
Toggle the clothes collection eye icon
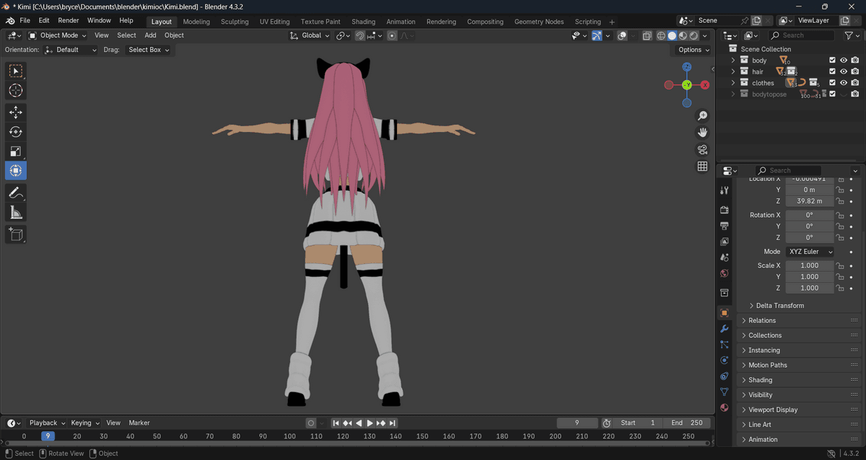click(843, 83)
